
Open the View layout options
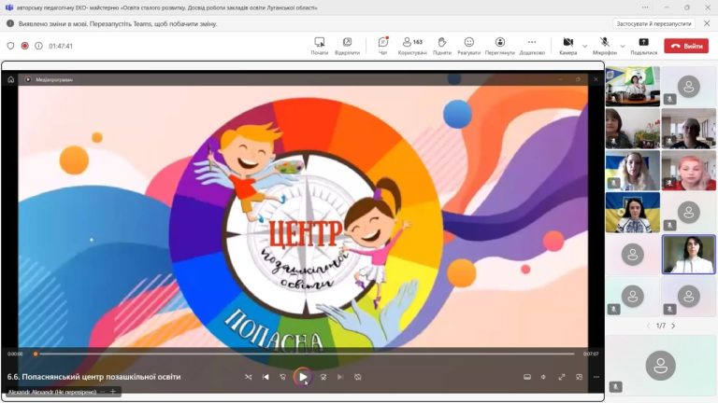[x=500, y=45]
